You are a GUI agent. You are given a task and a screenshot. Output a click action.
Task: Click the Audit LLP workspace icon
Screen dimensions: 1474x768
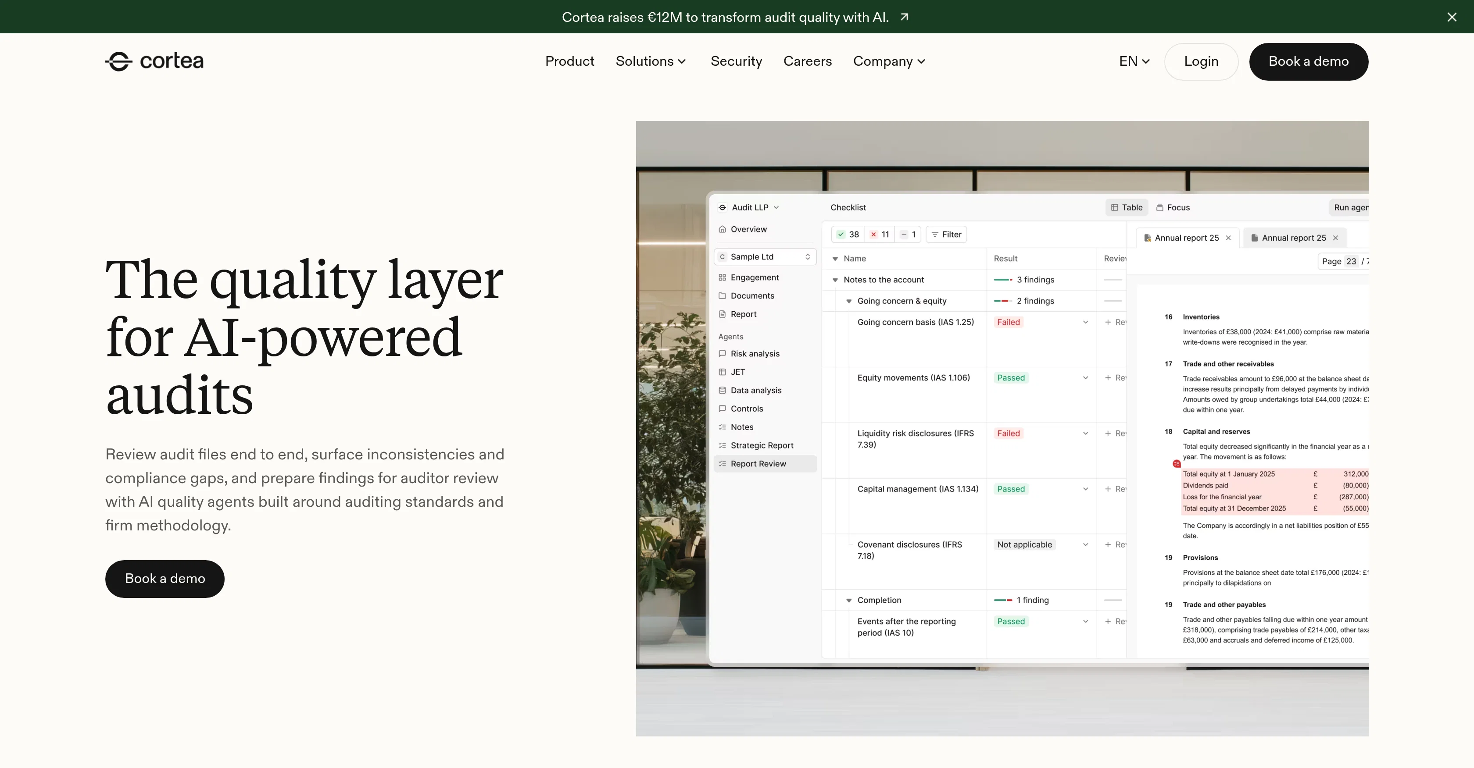(722, 208)
